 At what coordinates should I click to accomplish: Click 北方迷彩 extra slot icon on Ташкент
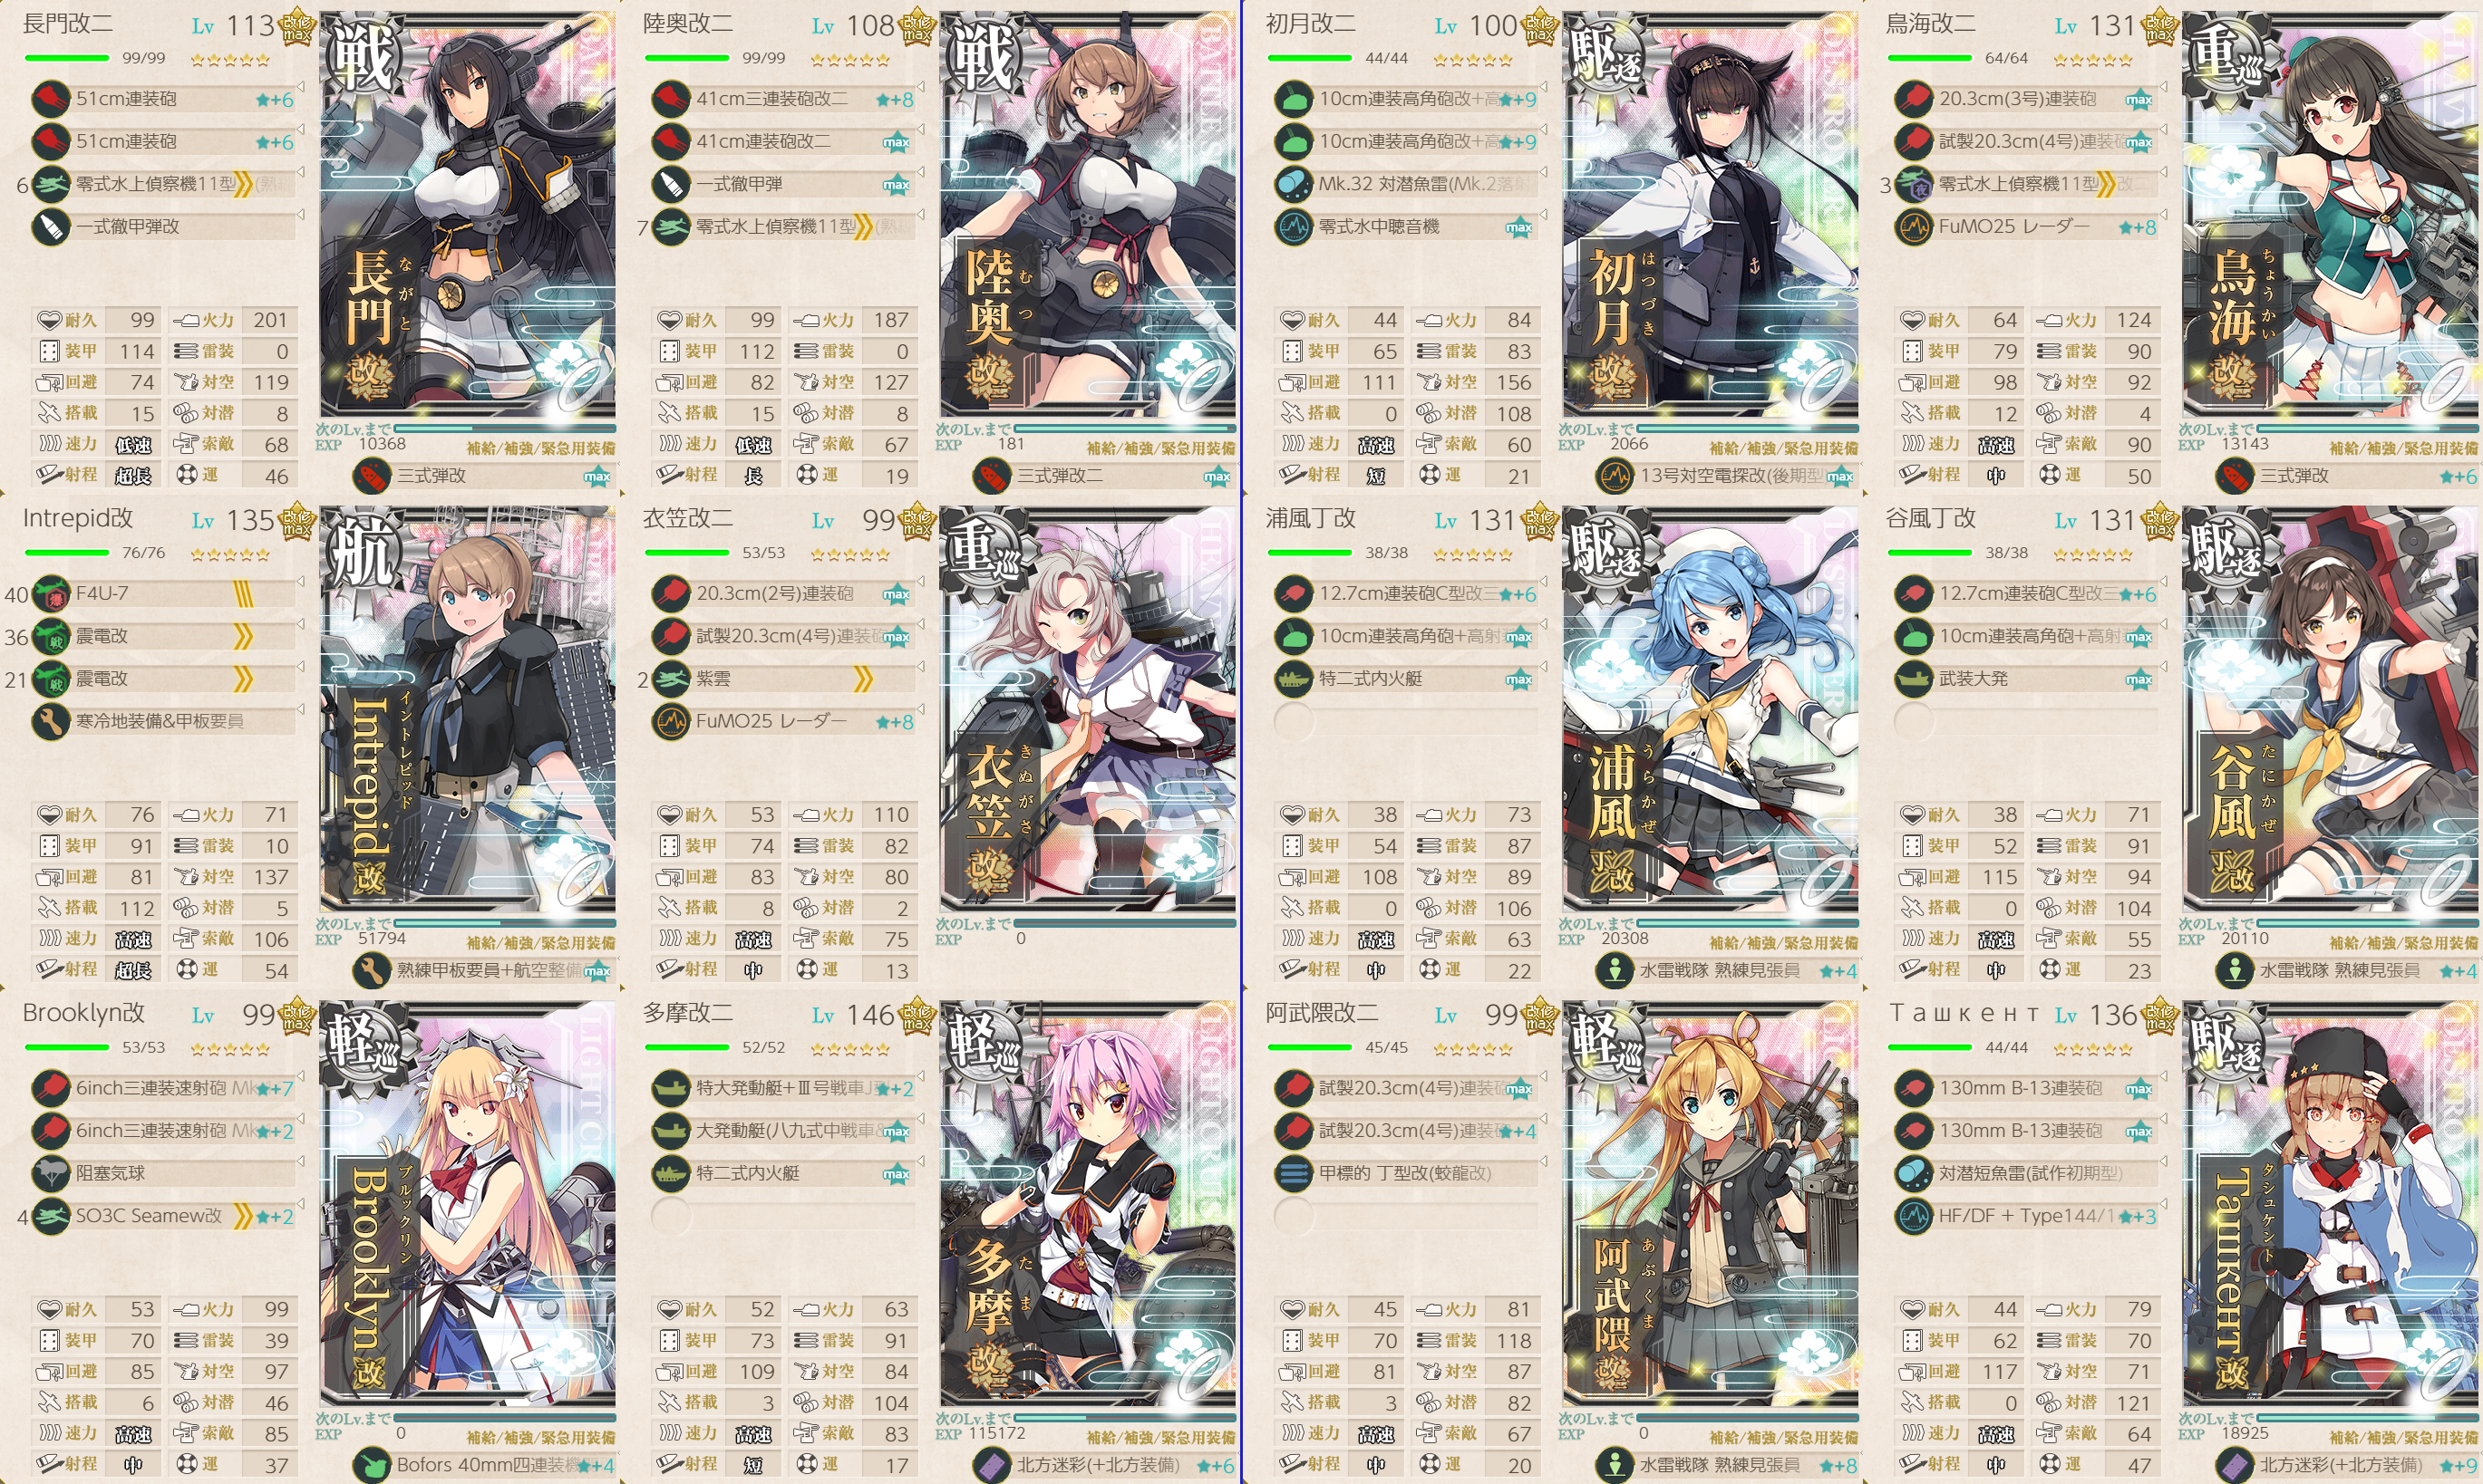tap(2234, 1466)
